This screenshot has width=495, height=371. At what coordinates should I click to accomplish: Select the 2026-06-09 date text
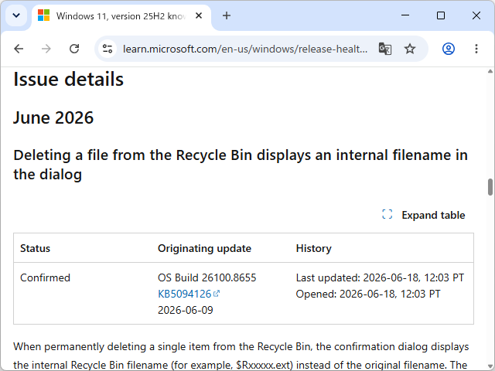[x=186, y=310]
